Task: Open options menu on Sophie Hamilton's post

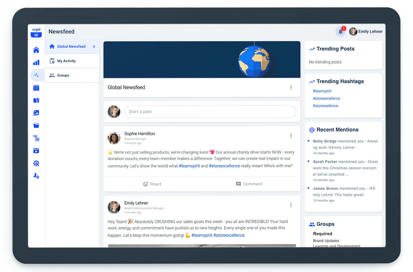Action: coord(291,136)
